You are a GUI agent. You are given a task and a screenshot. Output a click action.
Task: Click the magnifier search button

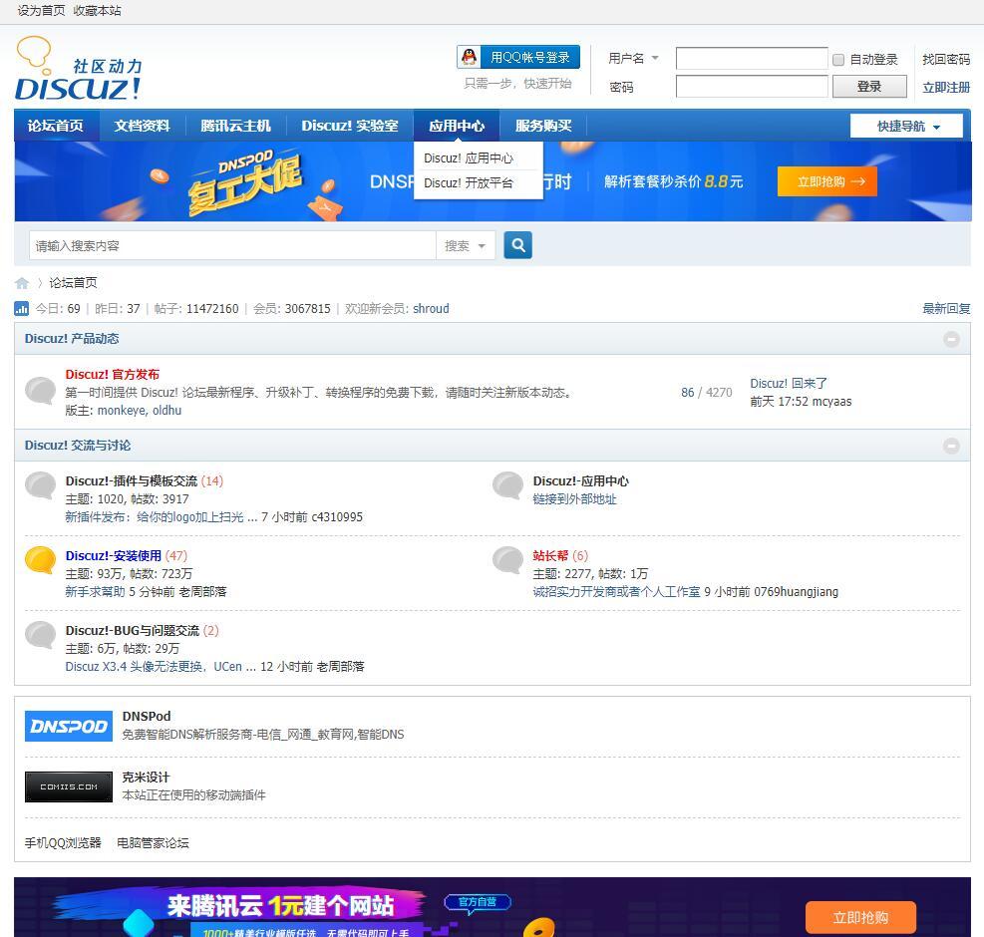(x=517, y=245)
